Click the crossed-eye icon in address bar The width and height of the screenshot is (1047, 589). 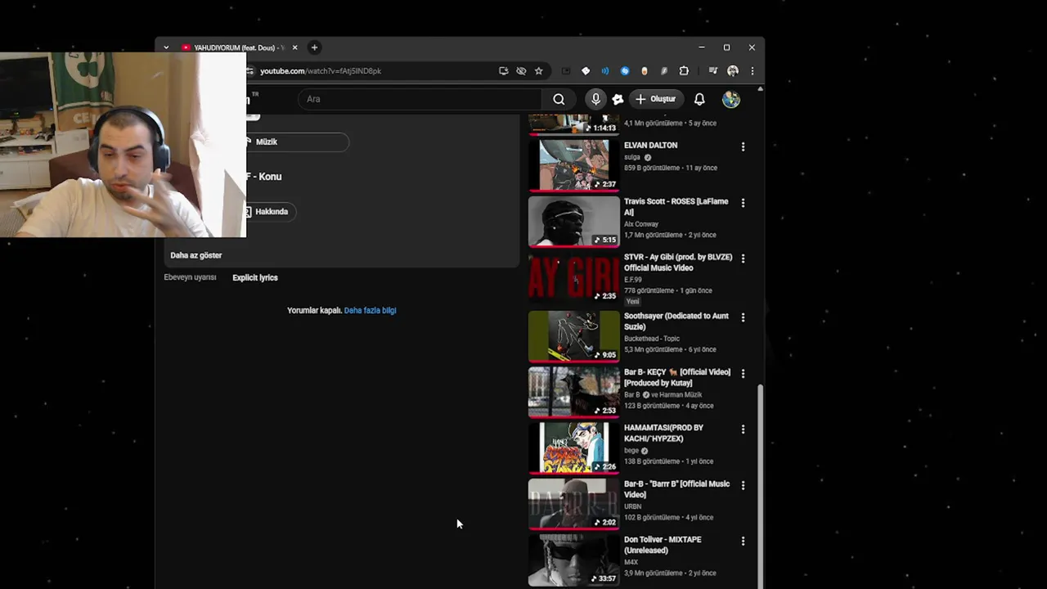tap(521, 71)
